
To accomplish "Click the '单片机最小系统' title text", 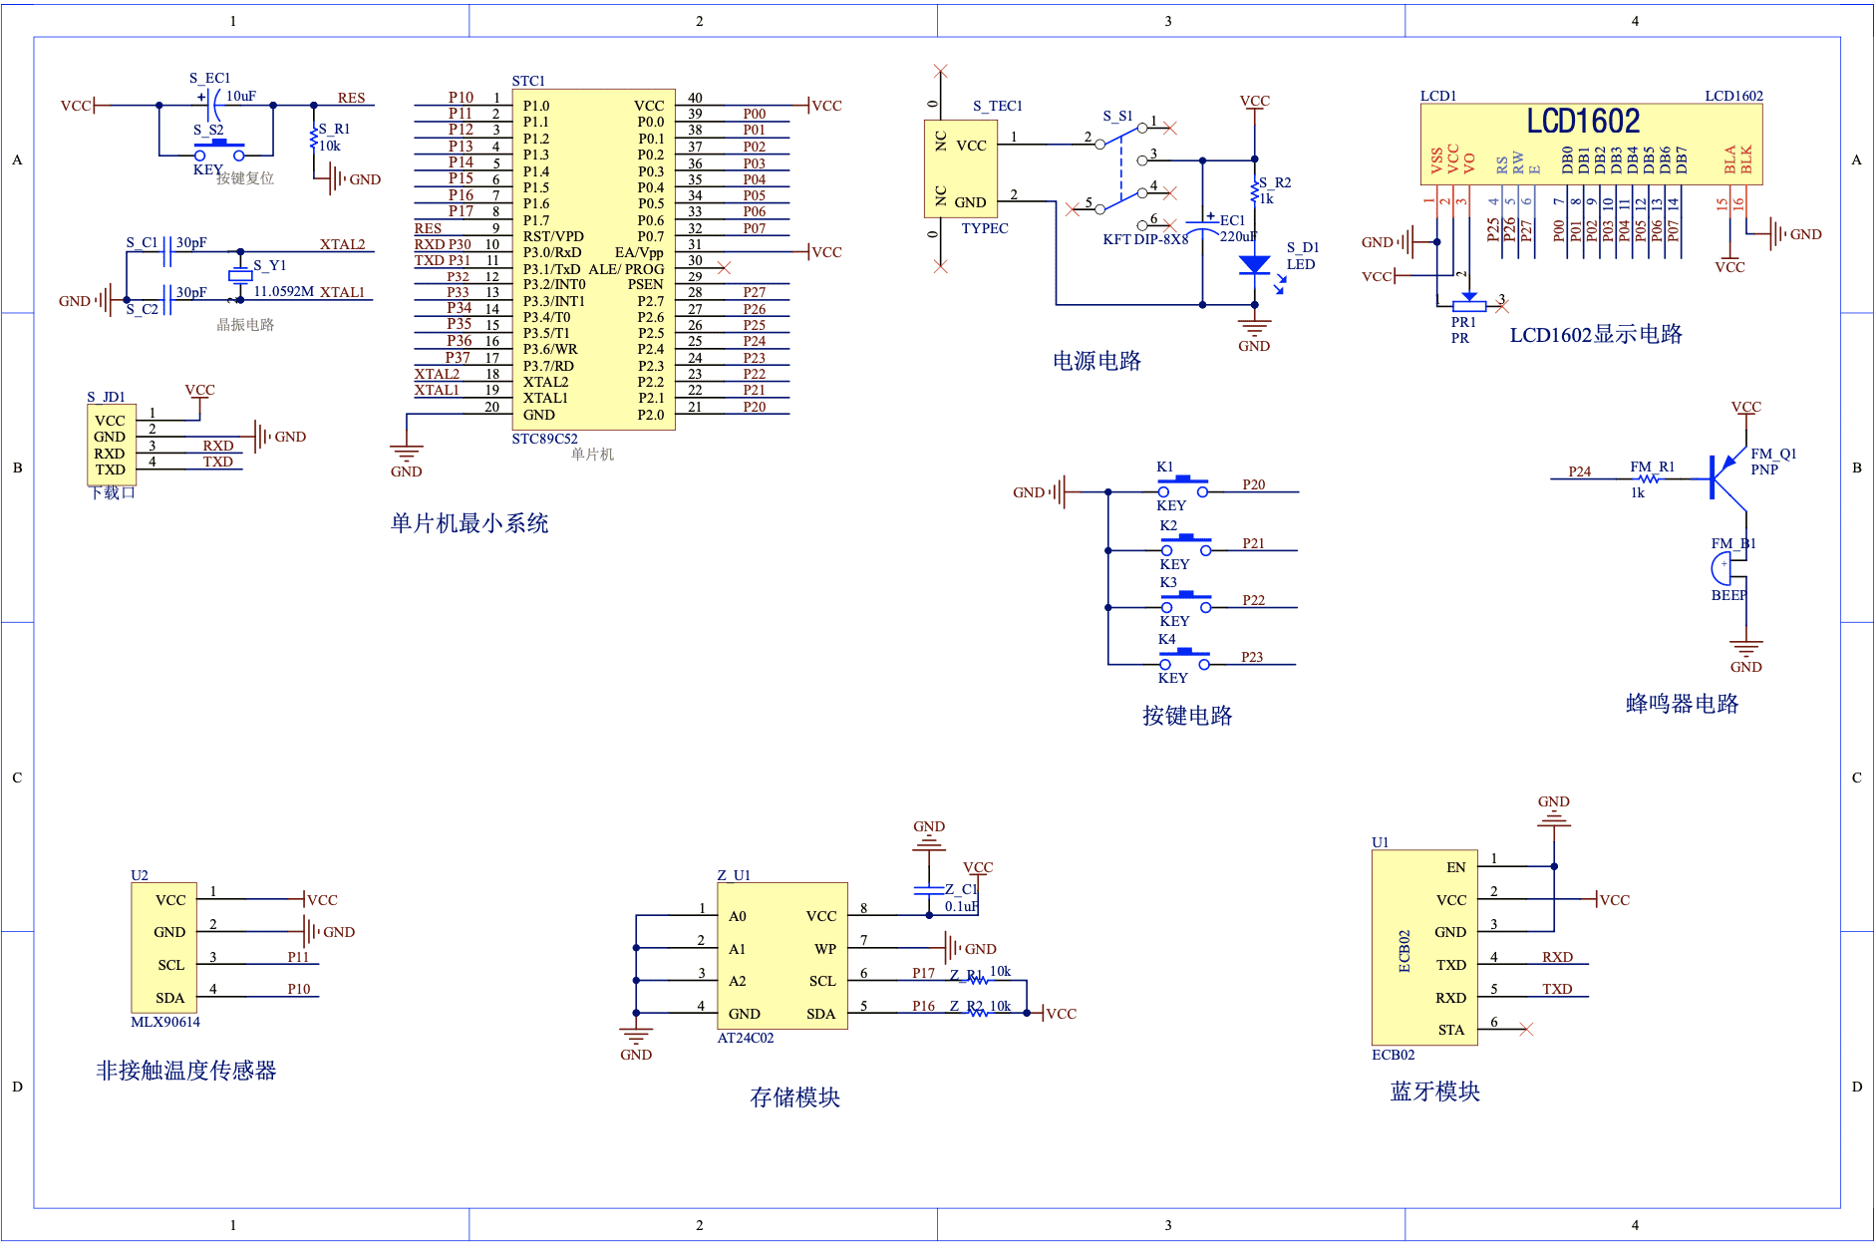I will (x=469, y=523).
